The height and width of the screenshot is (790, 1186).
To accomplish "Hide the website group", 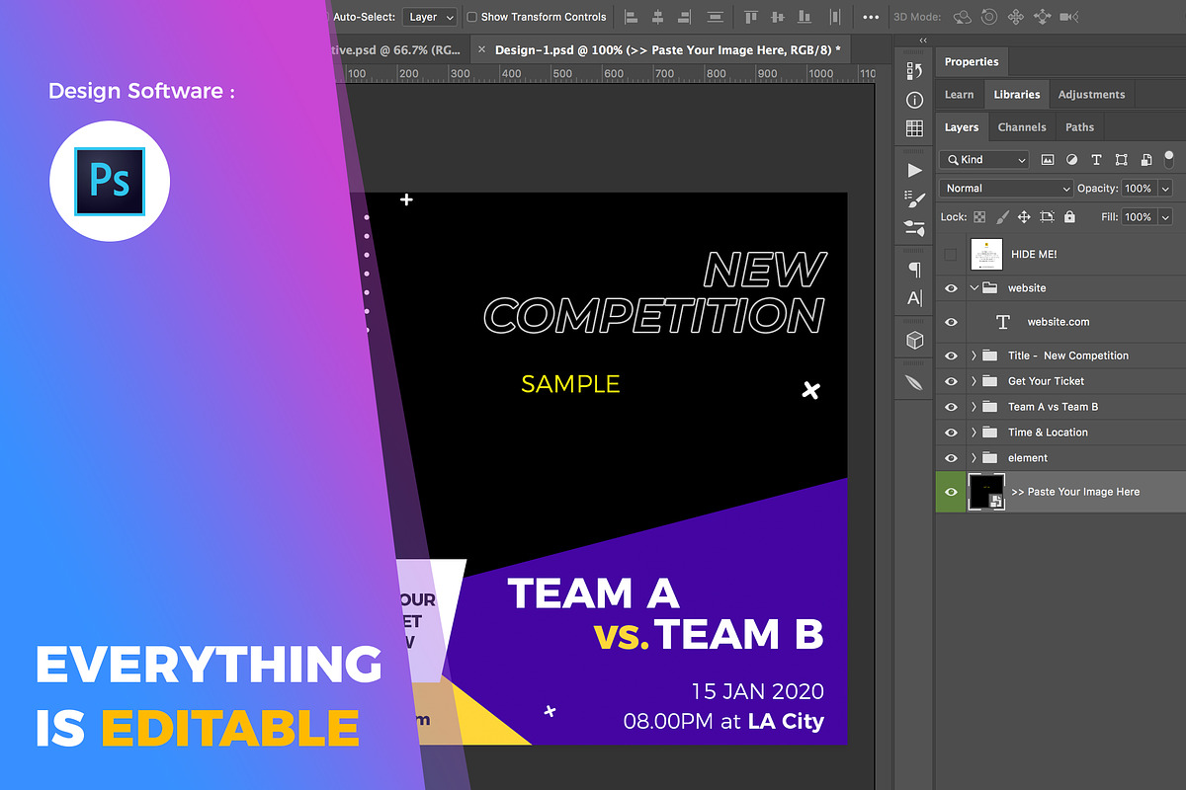I will (951, 288).
